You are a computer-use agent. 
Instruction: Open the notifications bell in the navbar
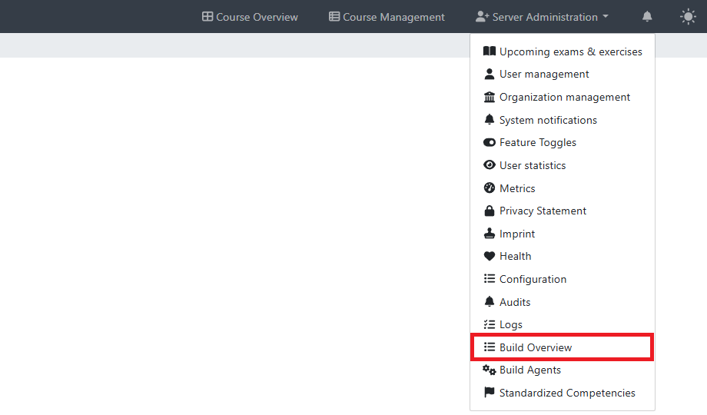(647, 17)
